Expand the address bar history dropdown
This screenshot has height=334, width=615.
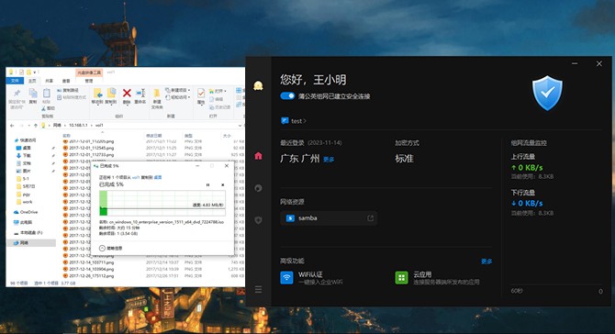pos(240,126)
